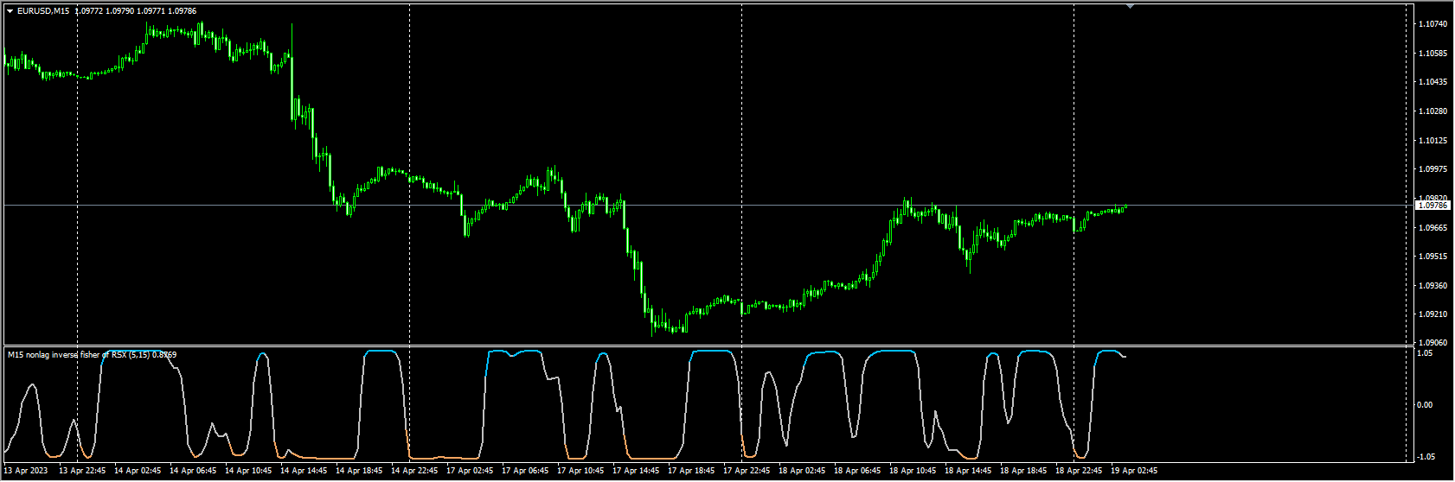Screen dimensions: 1455x482
Task: Click price scale value 1.10435
Action: 1433,82
